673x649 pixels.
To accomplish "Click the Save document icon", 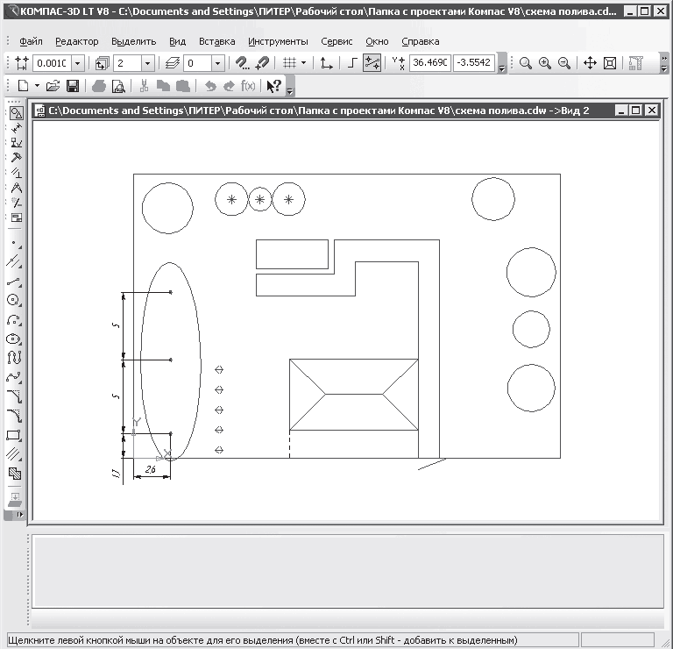I will pos(73,86).
